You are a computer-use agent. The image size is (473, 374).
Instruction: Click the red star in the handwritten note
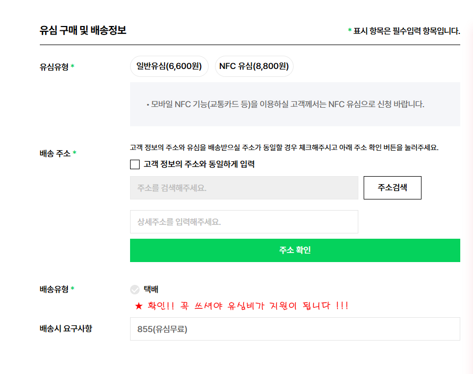(x=139, y=306)
